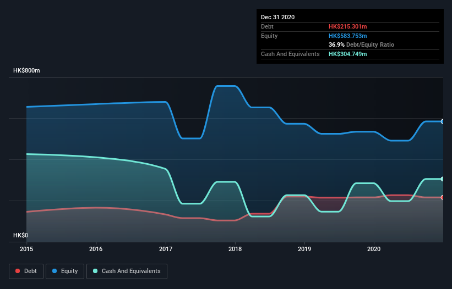Click the 2016 x-axis label
The width and height of the screenshot is (452, 289).
[96, 249]
